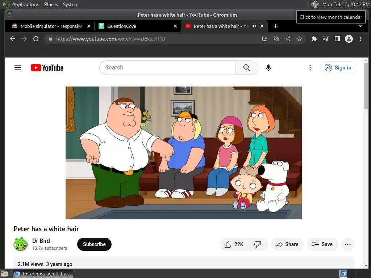The width and height of the screenshot is (371, 278).
Task: Open the Applications menu
Action: [x=26, y=4]
